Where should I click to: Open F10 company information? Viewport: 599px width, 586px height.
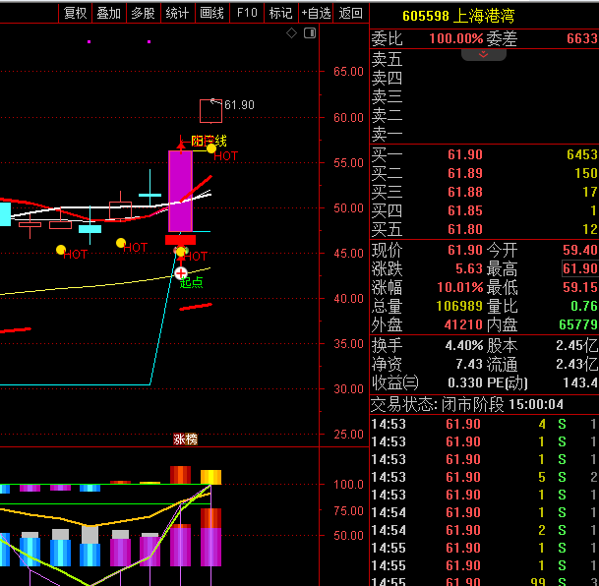point(247,13)
